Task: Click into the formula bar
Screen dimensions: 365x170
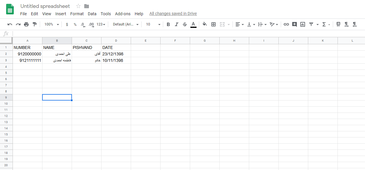Action: tap(189, 33)
